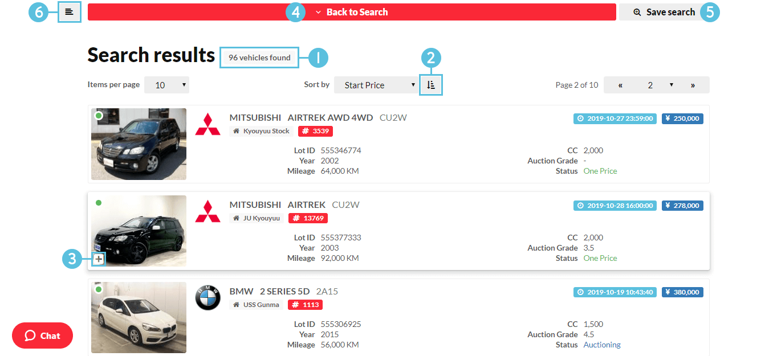Open the sidebar filter menu icon
Viewport: 769px width, 356px height.
pos(69,12)
